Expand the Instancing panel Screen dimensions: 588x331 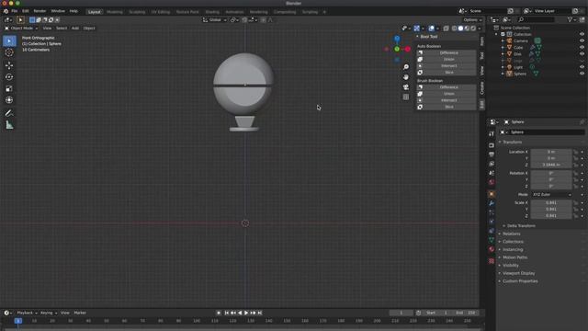pyautogui.click(x=513, y=249)
